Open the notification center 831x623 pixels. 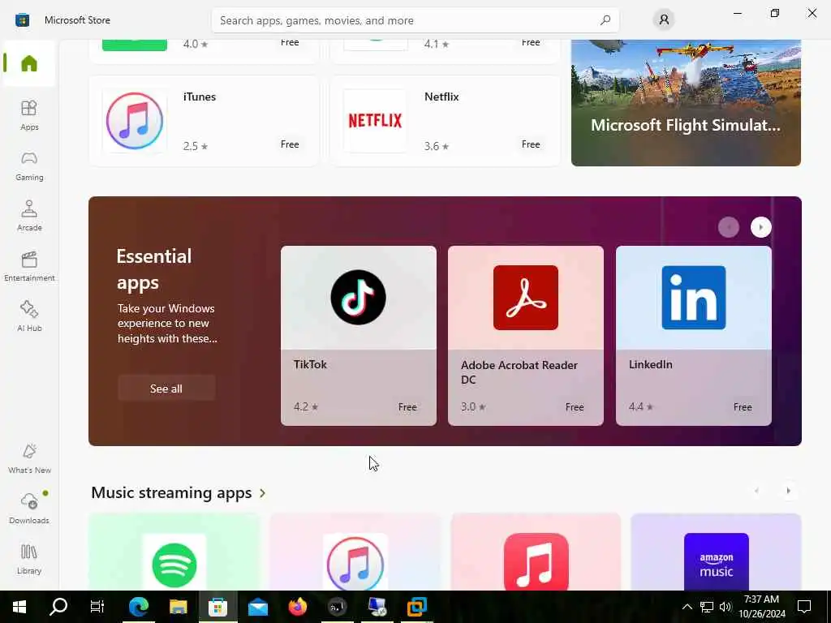pyautogui.click(x=804, y=607)
